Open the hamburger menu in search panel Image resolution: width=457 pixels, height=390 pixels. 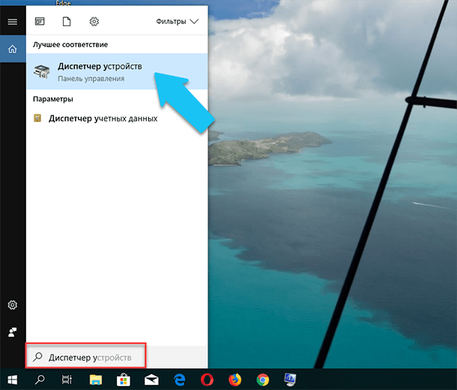[12, 22]
